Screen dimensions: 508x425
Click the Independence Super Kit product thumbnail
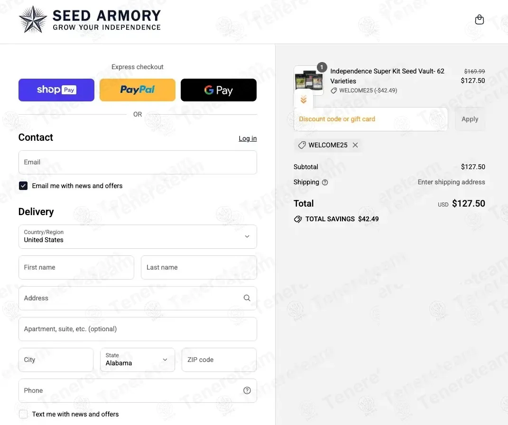click(308, 80)
